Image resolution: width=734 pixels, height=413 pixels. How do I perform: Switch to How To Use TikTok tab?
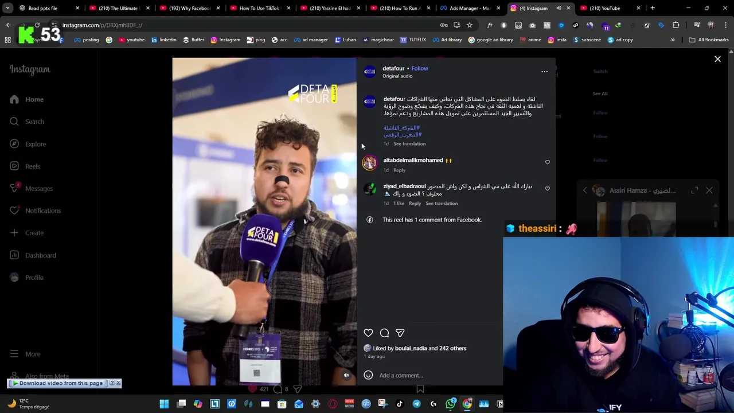pyautogui.click(x=260, y=8)
